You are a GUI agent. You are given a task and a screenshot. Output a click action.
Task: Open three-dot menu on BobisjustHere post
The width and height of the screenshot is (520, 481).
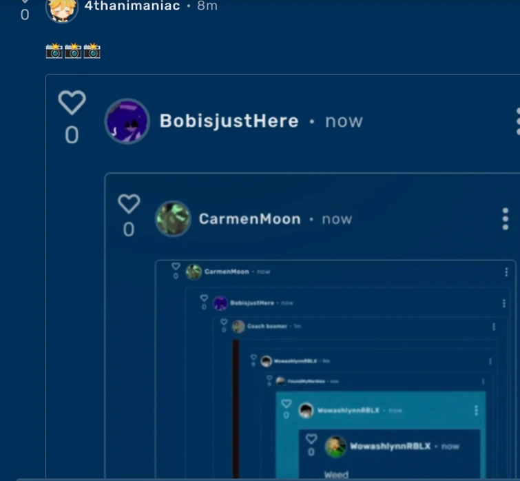coord(518,121)
